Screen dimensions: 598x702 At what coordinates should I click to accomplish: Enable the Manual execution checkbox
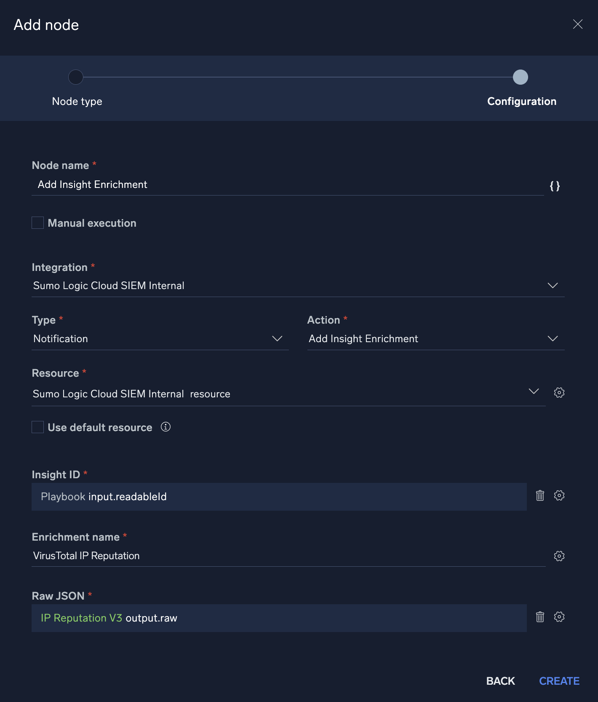tap(38, 223)
